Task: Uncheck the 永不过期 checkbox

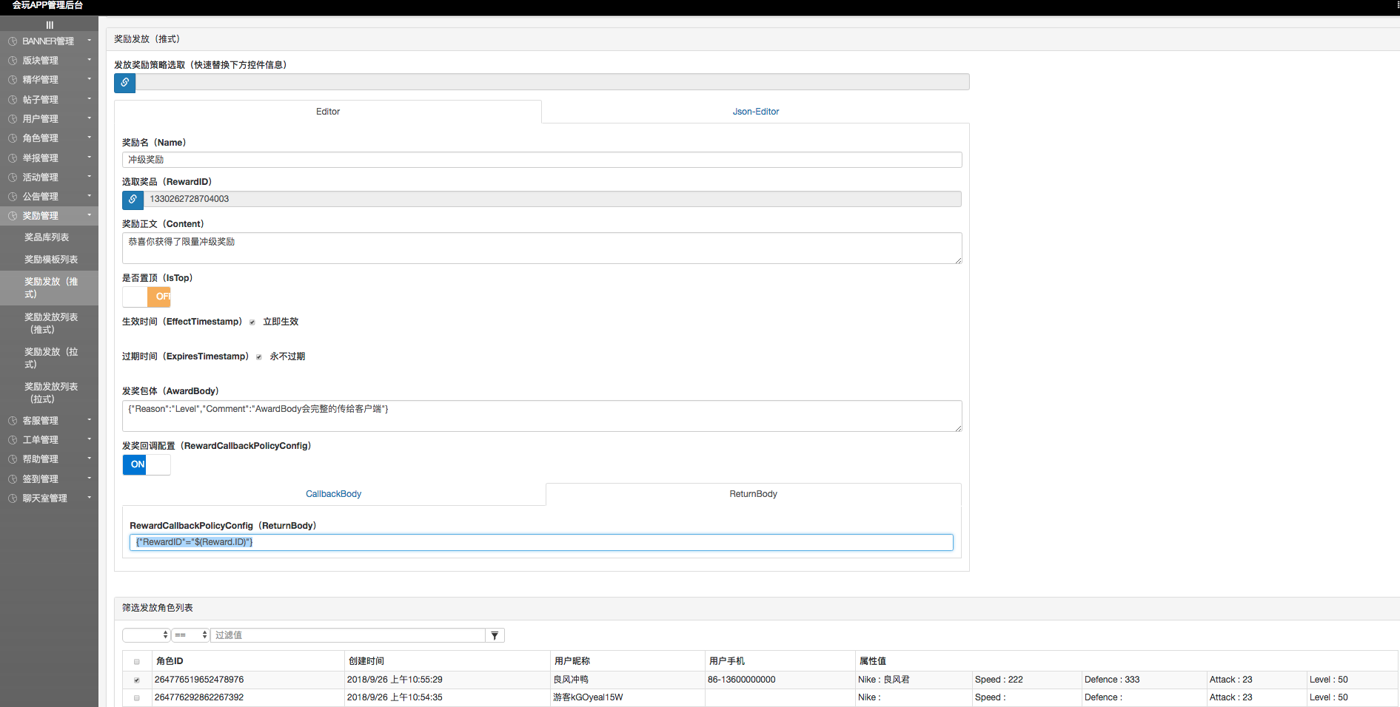Action: (x=259, y=357)
